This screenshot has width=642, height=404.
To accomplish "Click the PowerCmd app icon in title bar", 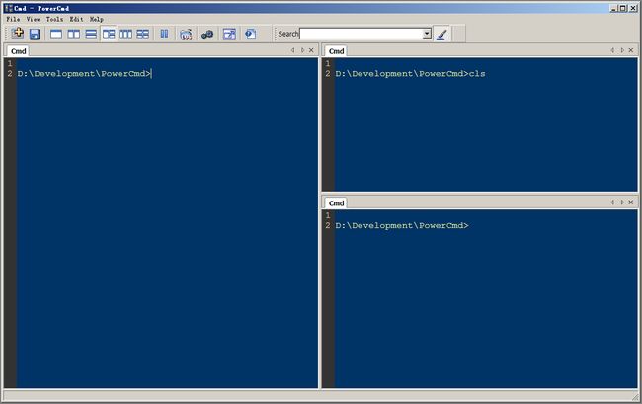I will coord(9,8).
